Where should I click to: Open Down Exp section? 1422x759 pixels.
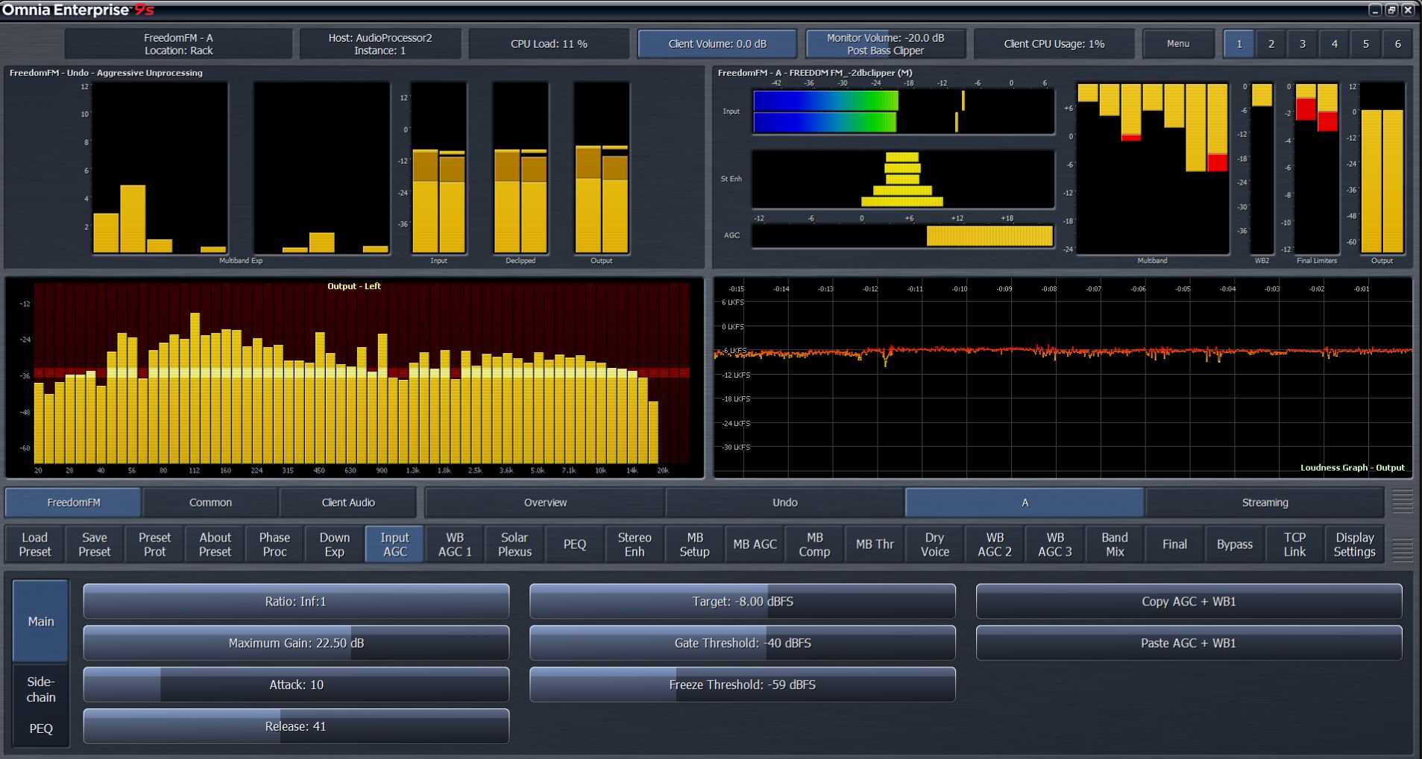tap(335, 544)
